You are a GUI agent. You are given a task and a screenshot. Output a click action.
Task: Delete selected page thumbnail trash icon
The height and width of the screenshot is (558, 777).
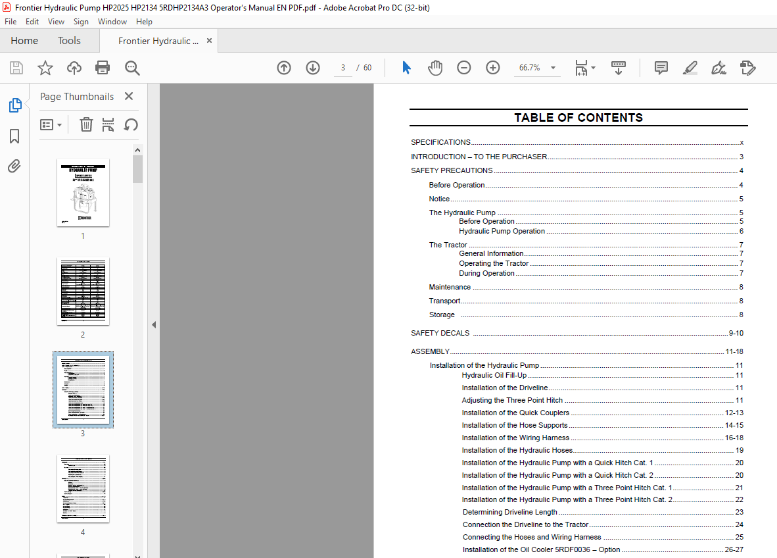coord(86,124)
